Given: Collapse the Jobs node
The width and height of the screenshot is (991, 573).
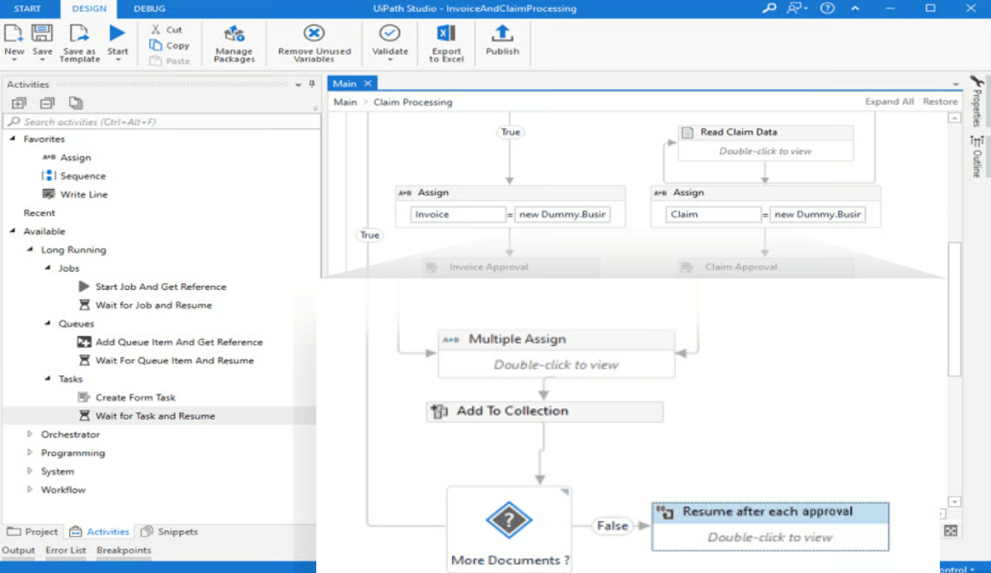Looking at the screenshot, I should coord(48,267).
